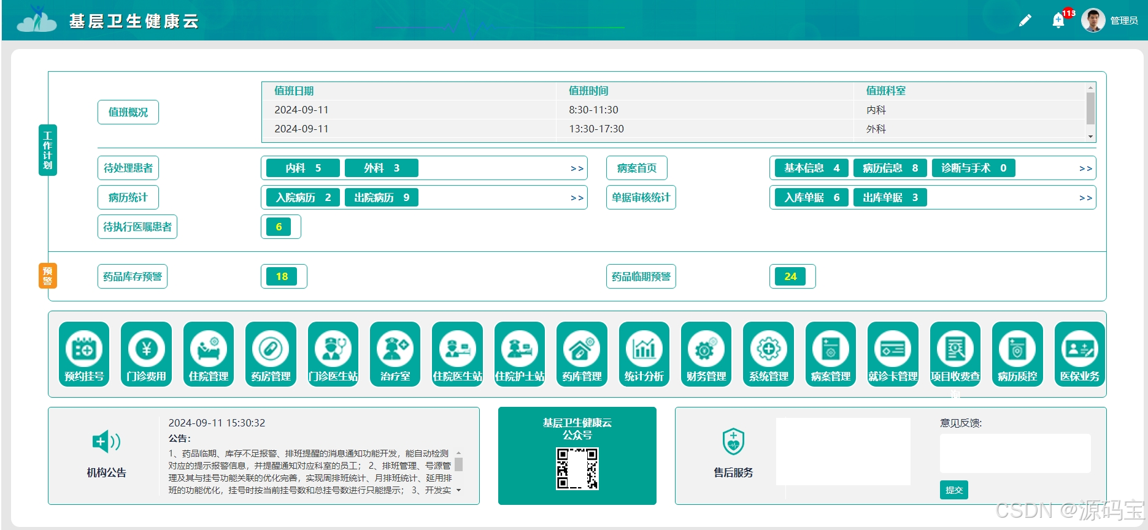Open the 医保业务 module icon
1148x530 pixels.
(x=1080, y=354)
